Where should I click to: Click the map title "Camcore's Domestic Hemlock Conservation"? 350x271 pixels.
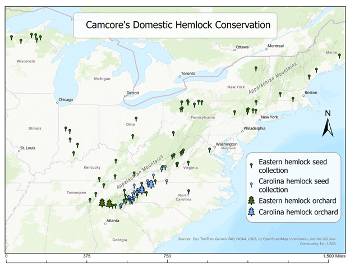coord(178,25)
